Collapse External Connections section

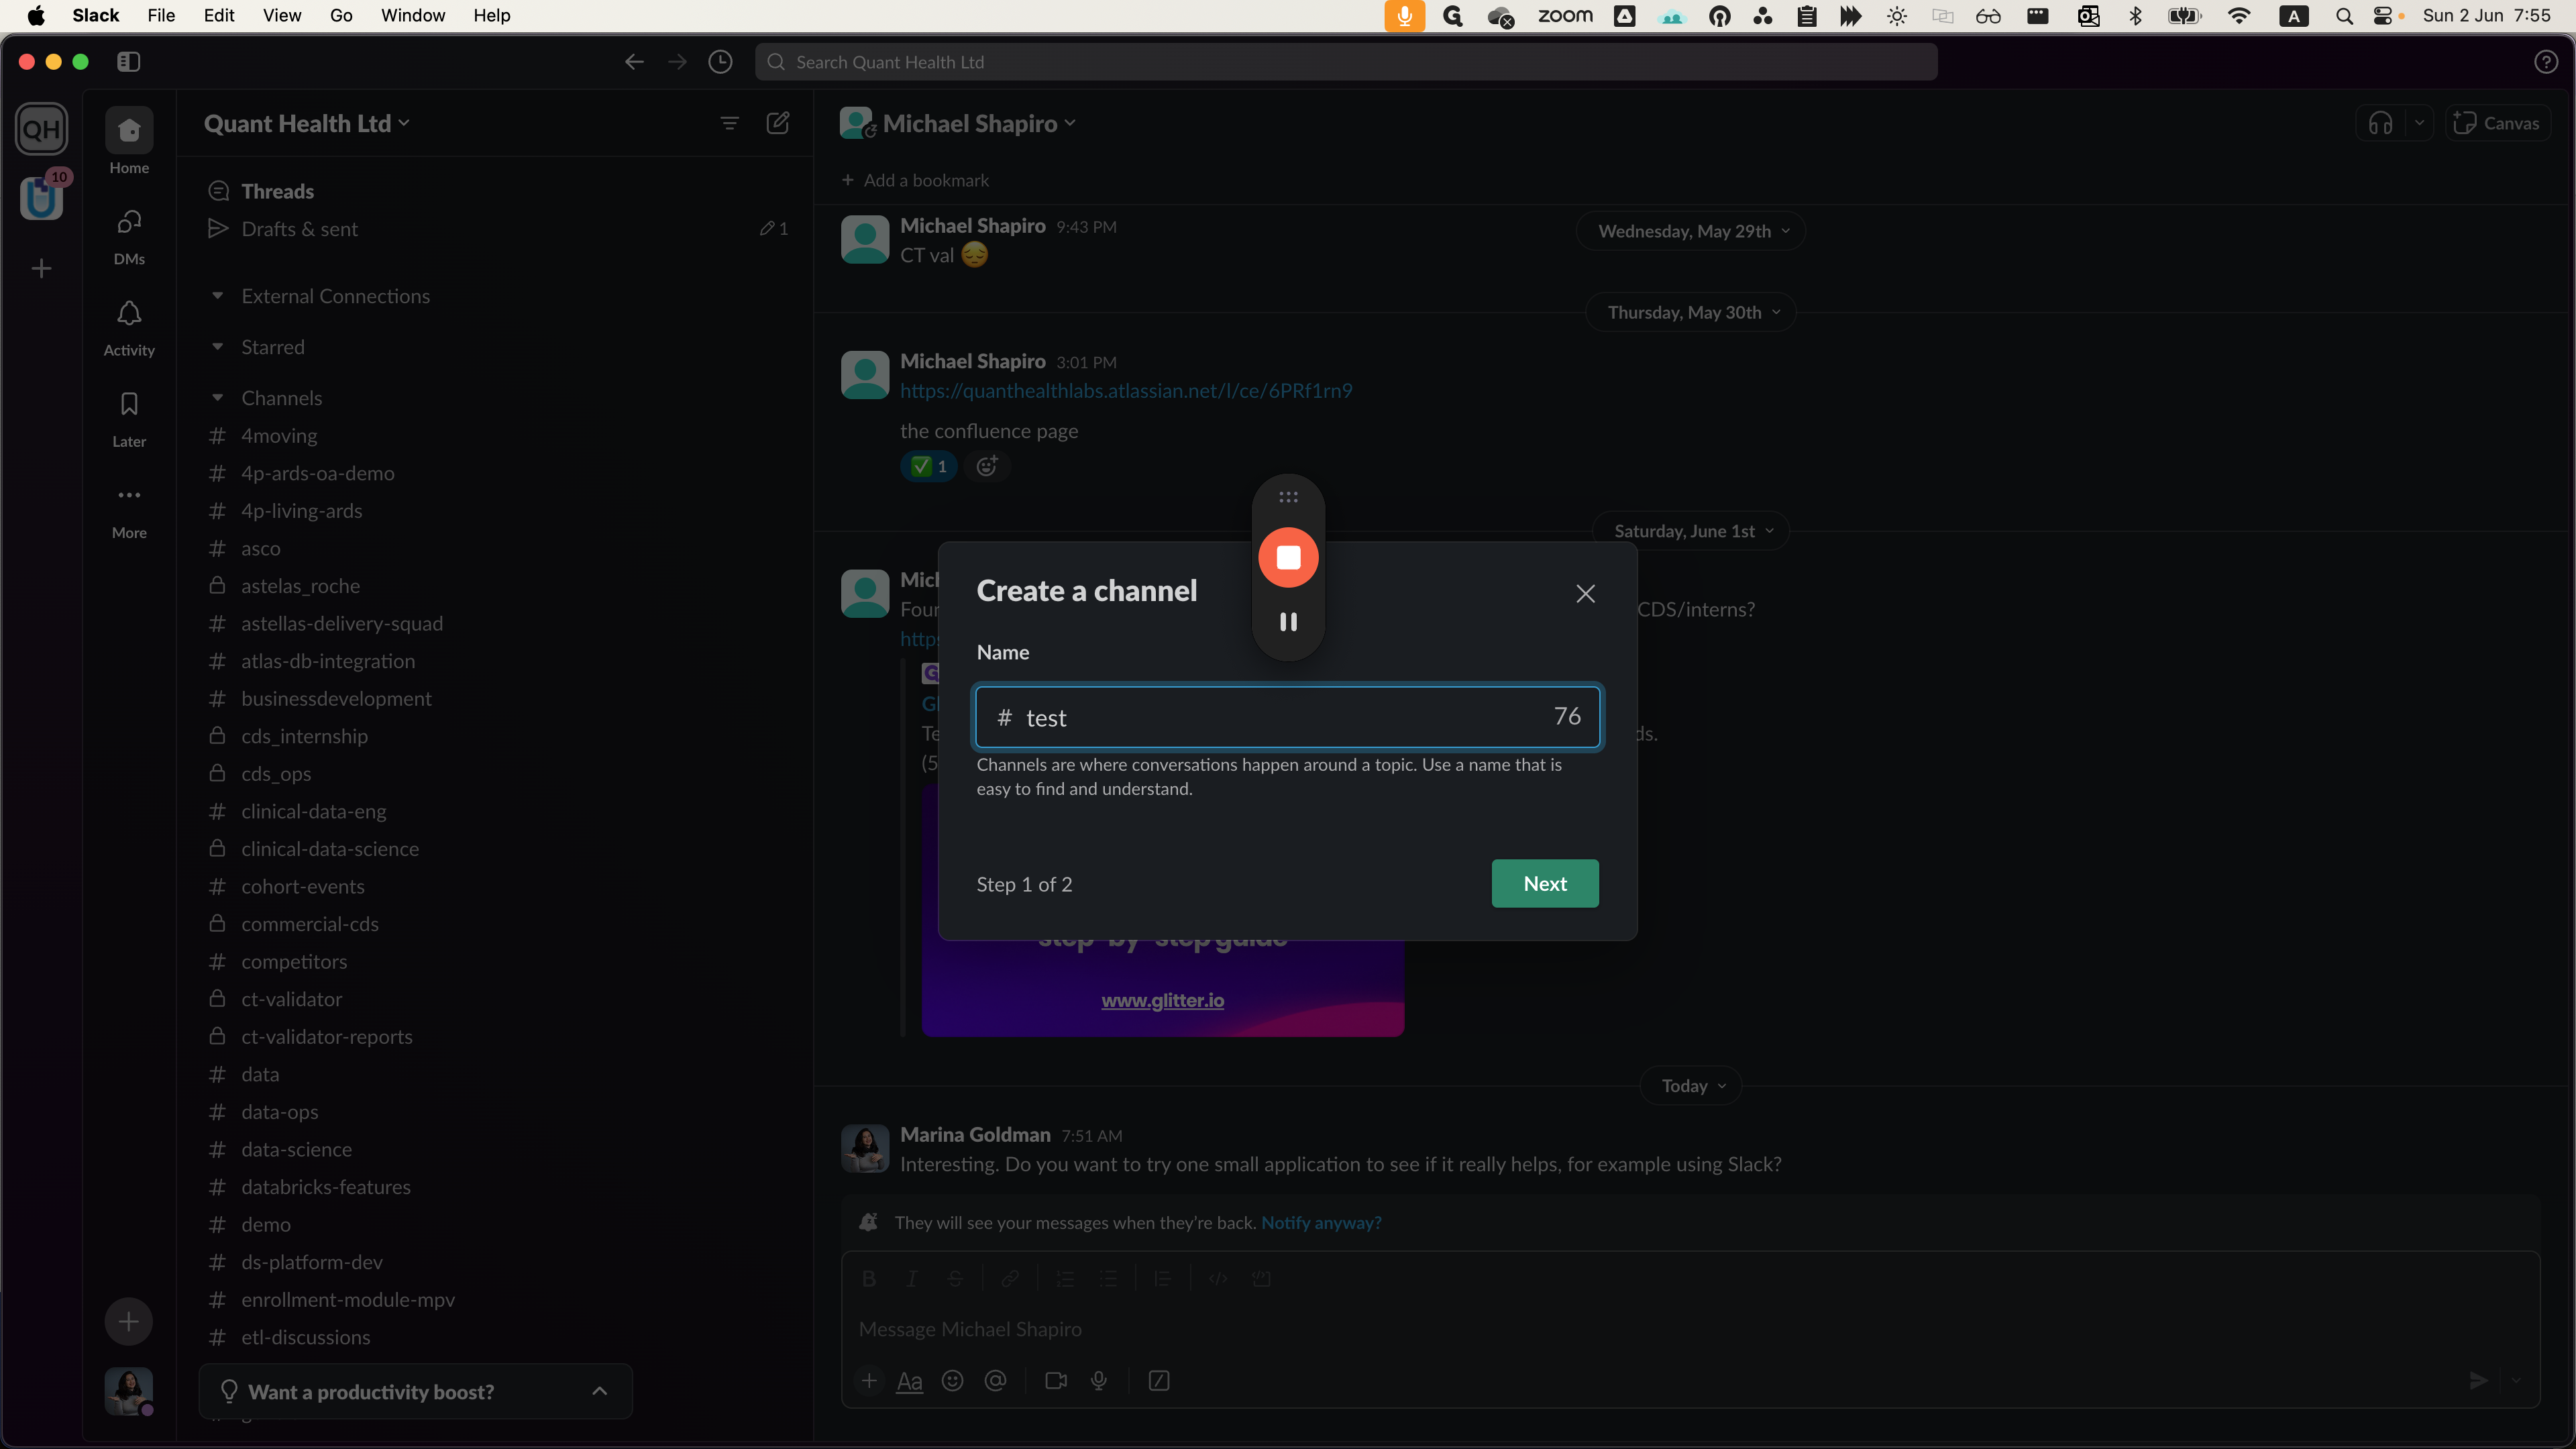(x=217, y=296)
